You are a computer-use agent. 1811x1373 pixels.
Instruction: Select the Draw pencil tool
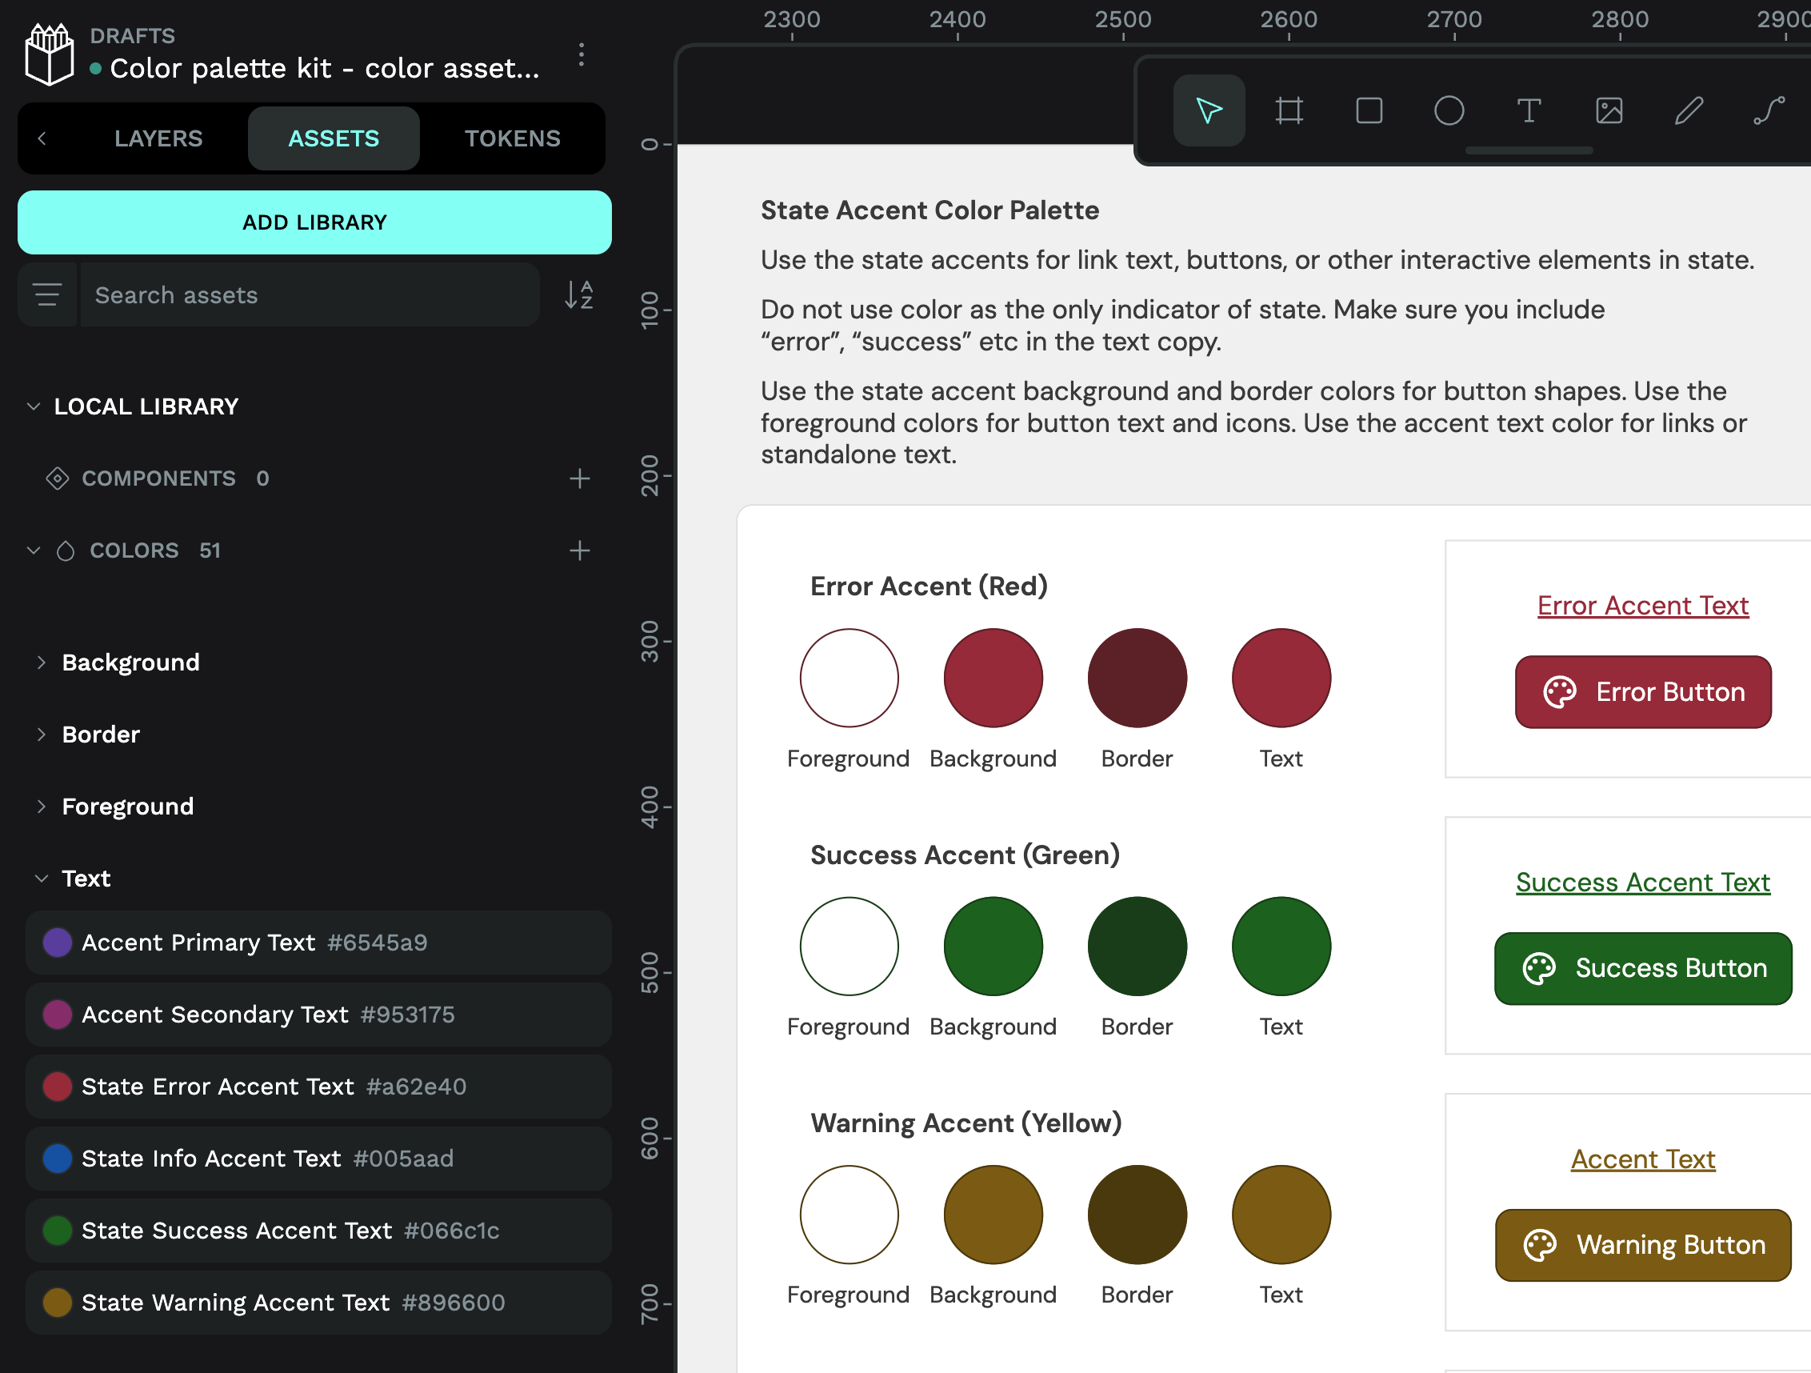(x=1688, y=110)
